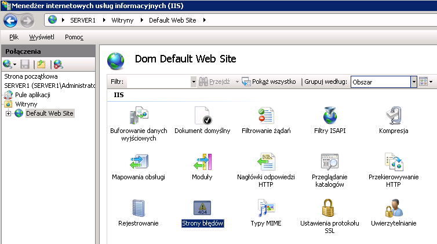Screen dimensions: 437x244
Task: Click the delete connection icon in Połączenia
Action: click(x=58, y=64)
